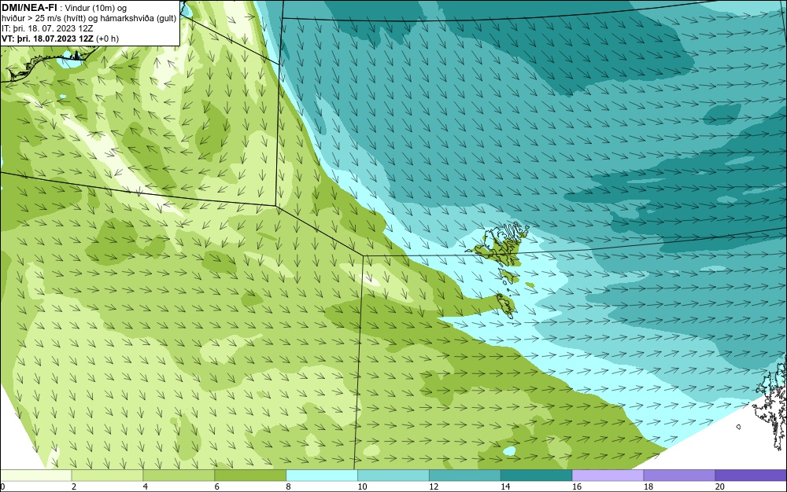Click the 8–10 m/s pale cyan swatch

322,475
